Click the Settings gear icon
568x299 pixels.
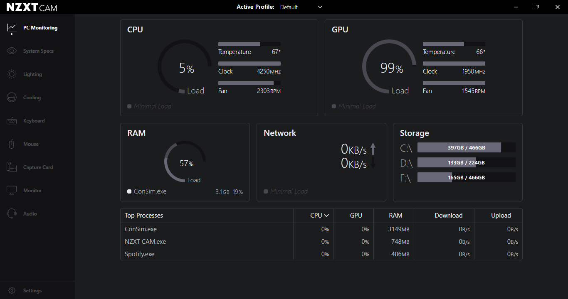(x=12, y=291)
